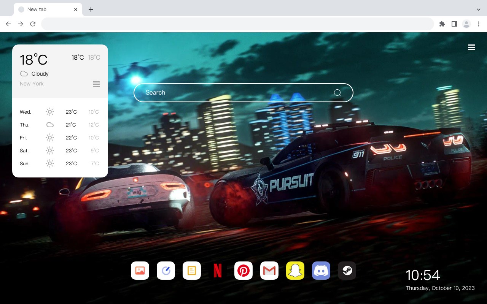Select the New York location label
This screenshot has height=304, width=487.
pos(32,84)
